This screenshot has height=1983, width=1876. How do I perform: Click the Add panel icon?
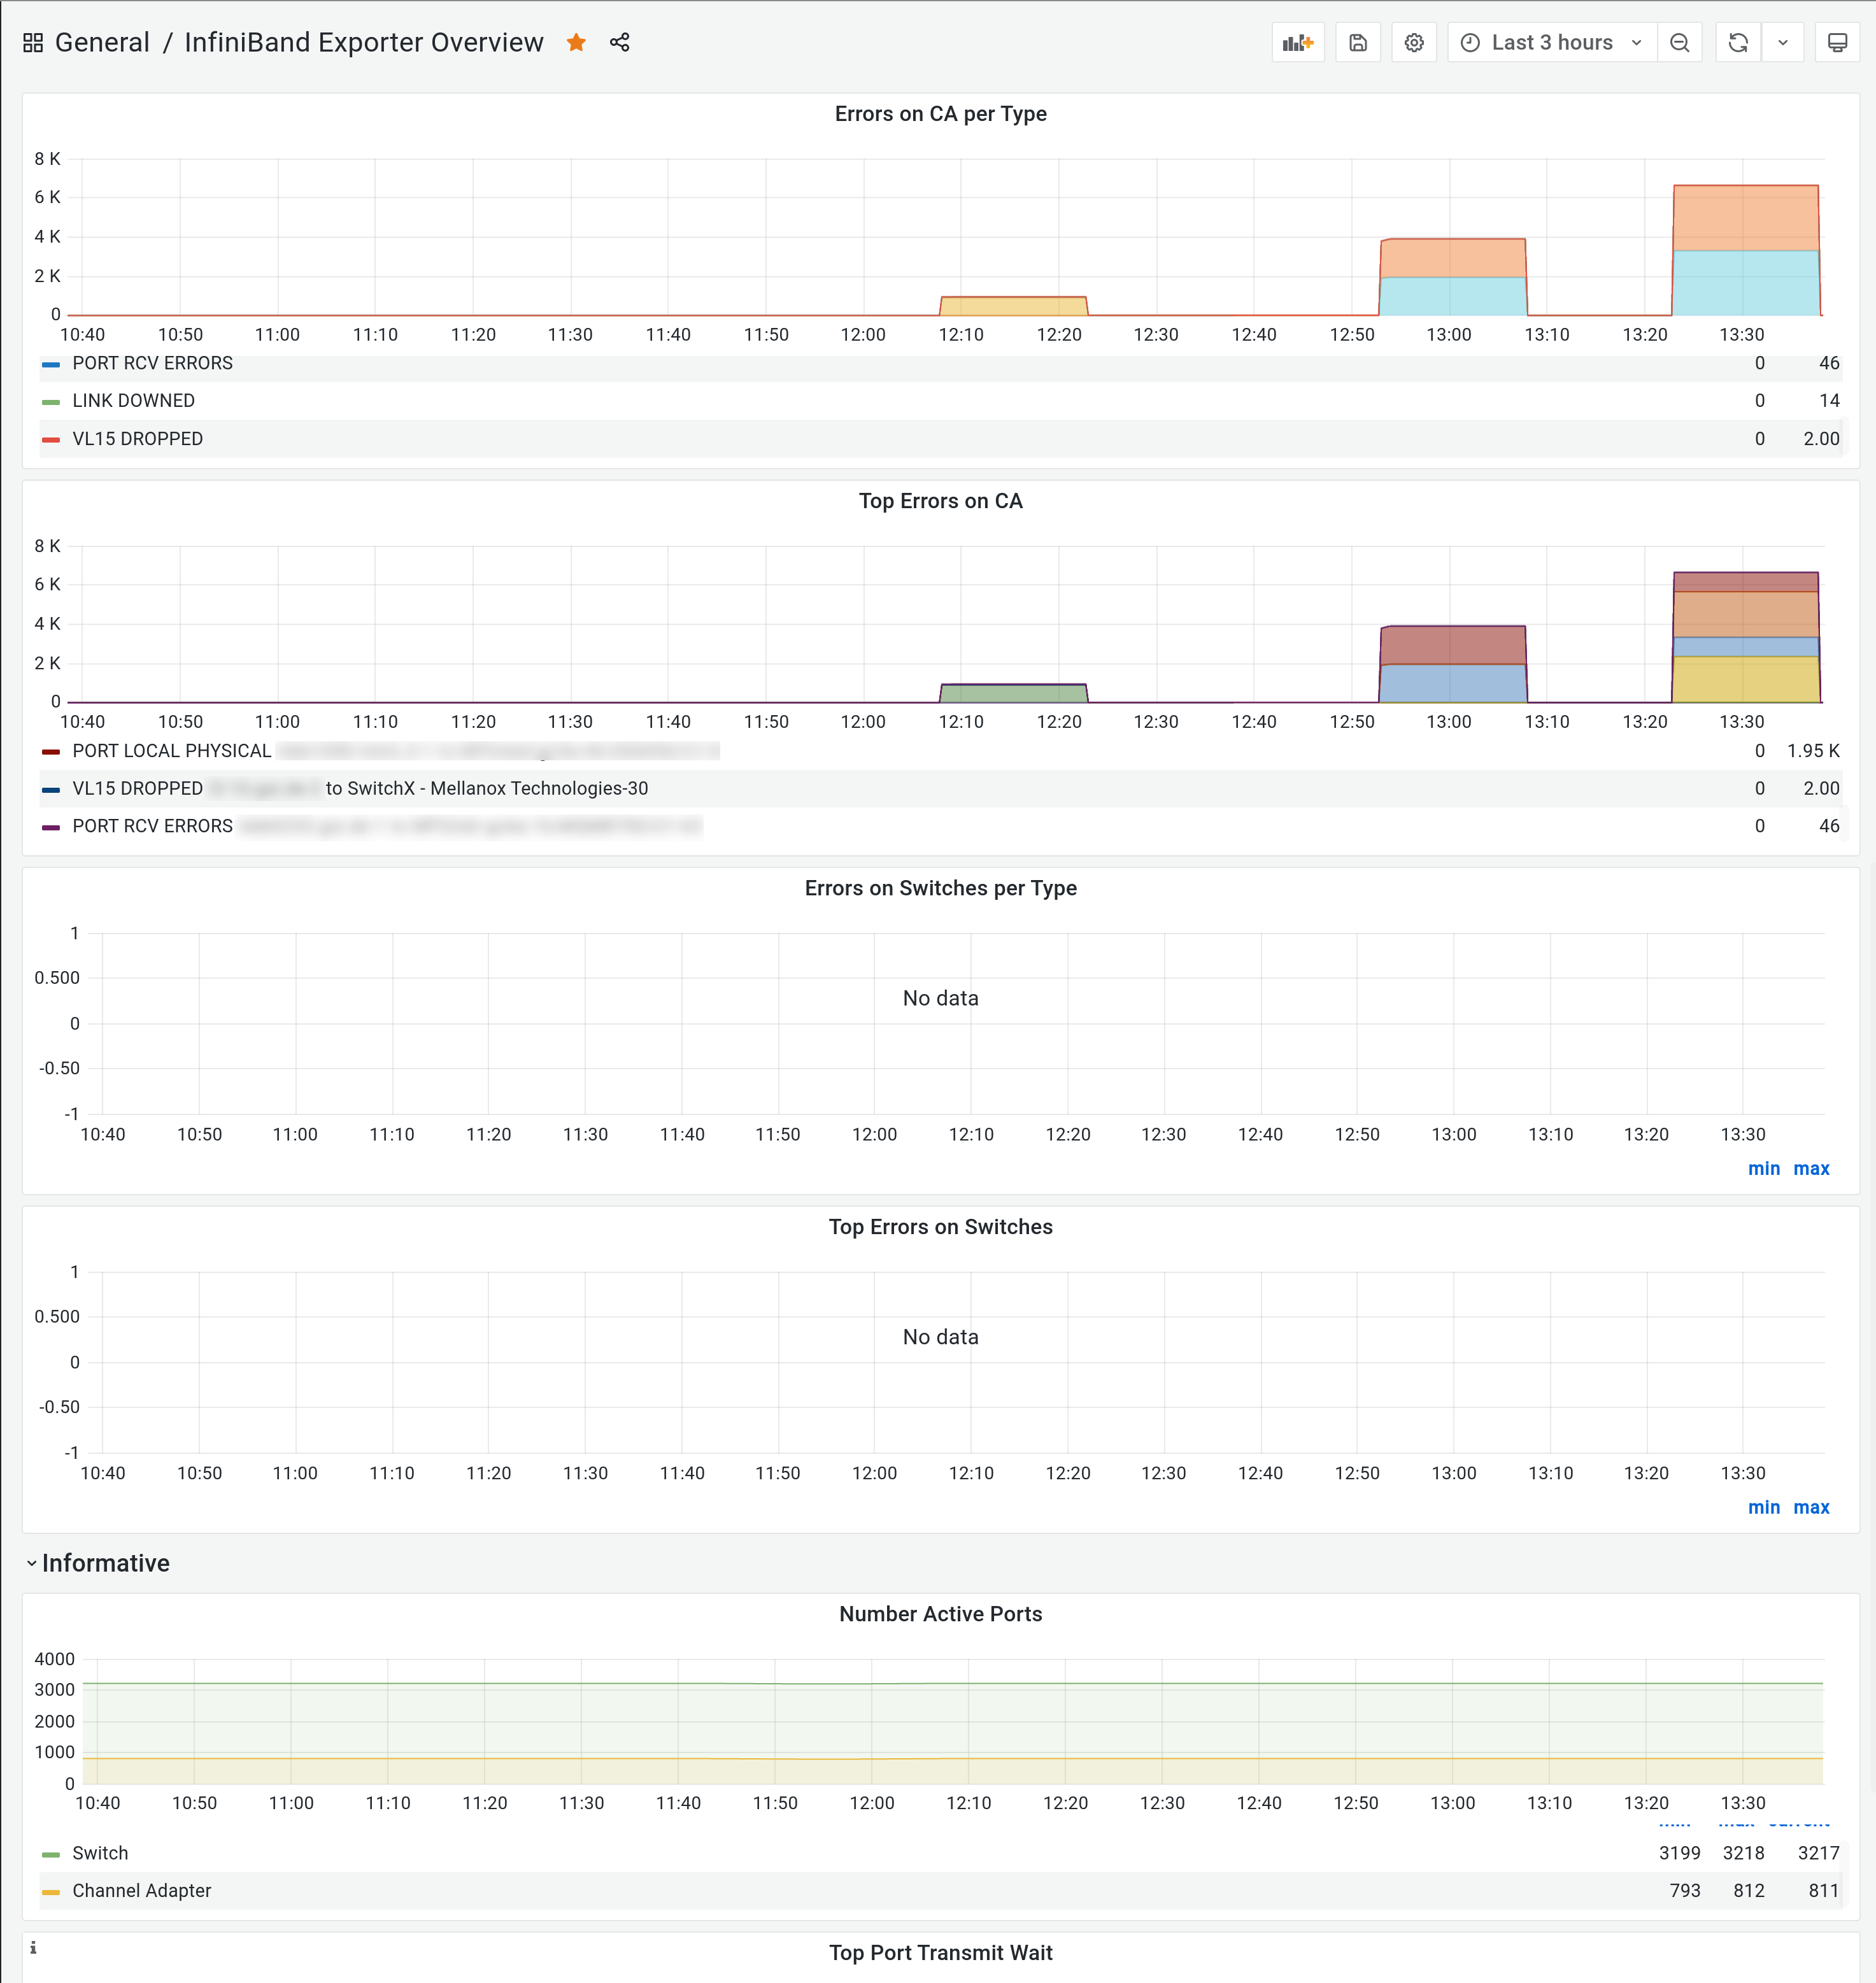(1297, 43)
